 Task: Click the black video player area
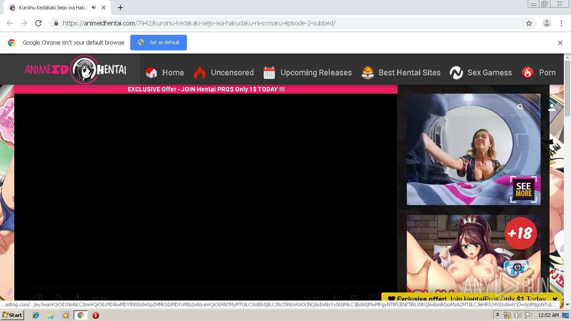coord(206,192)
